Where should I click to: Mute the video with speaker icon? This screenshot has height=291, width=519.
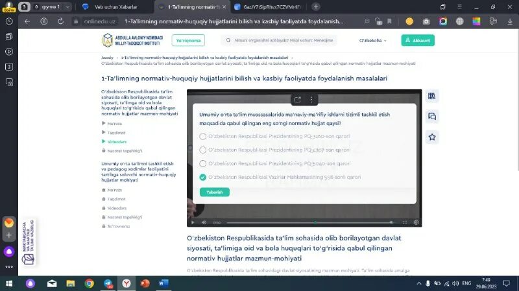[x=204, y=222]
